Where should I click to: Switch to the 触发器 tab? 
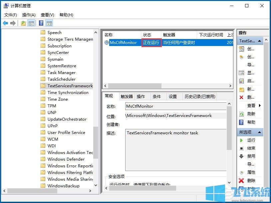(x=126, y=96)
